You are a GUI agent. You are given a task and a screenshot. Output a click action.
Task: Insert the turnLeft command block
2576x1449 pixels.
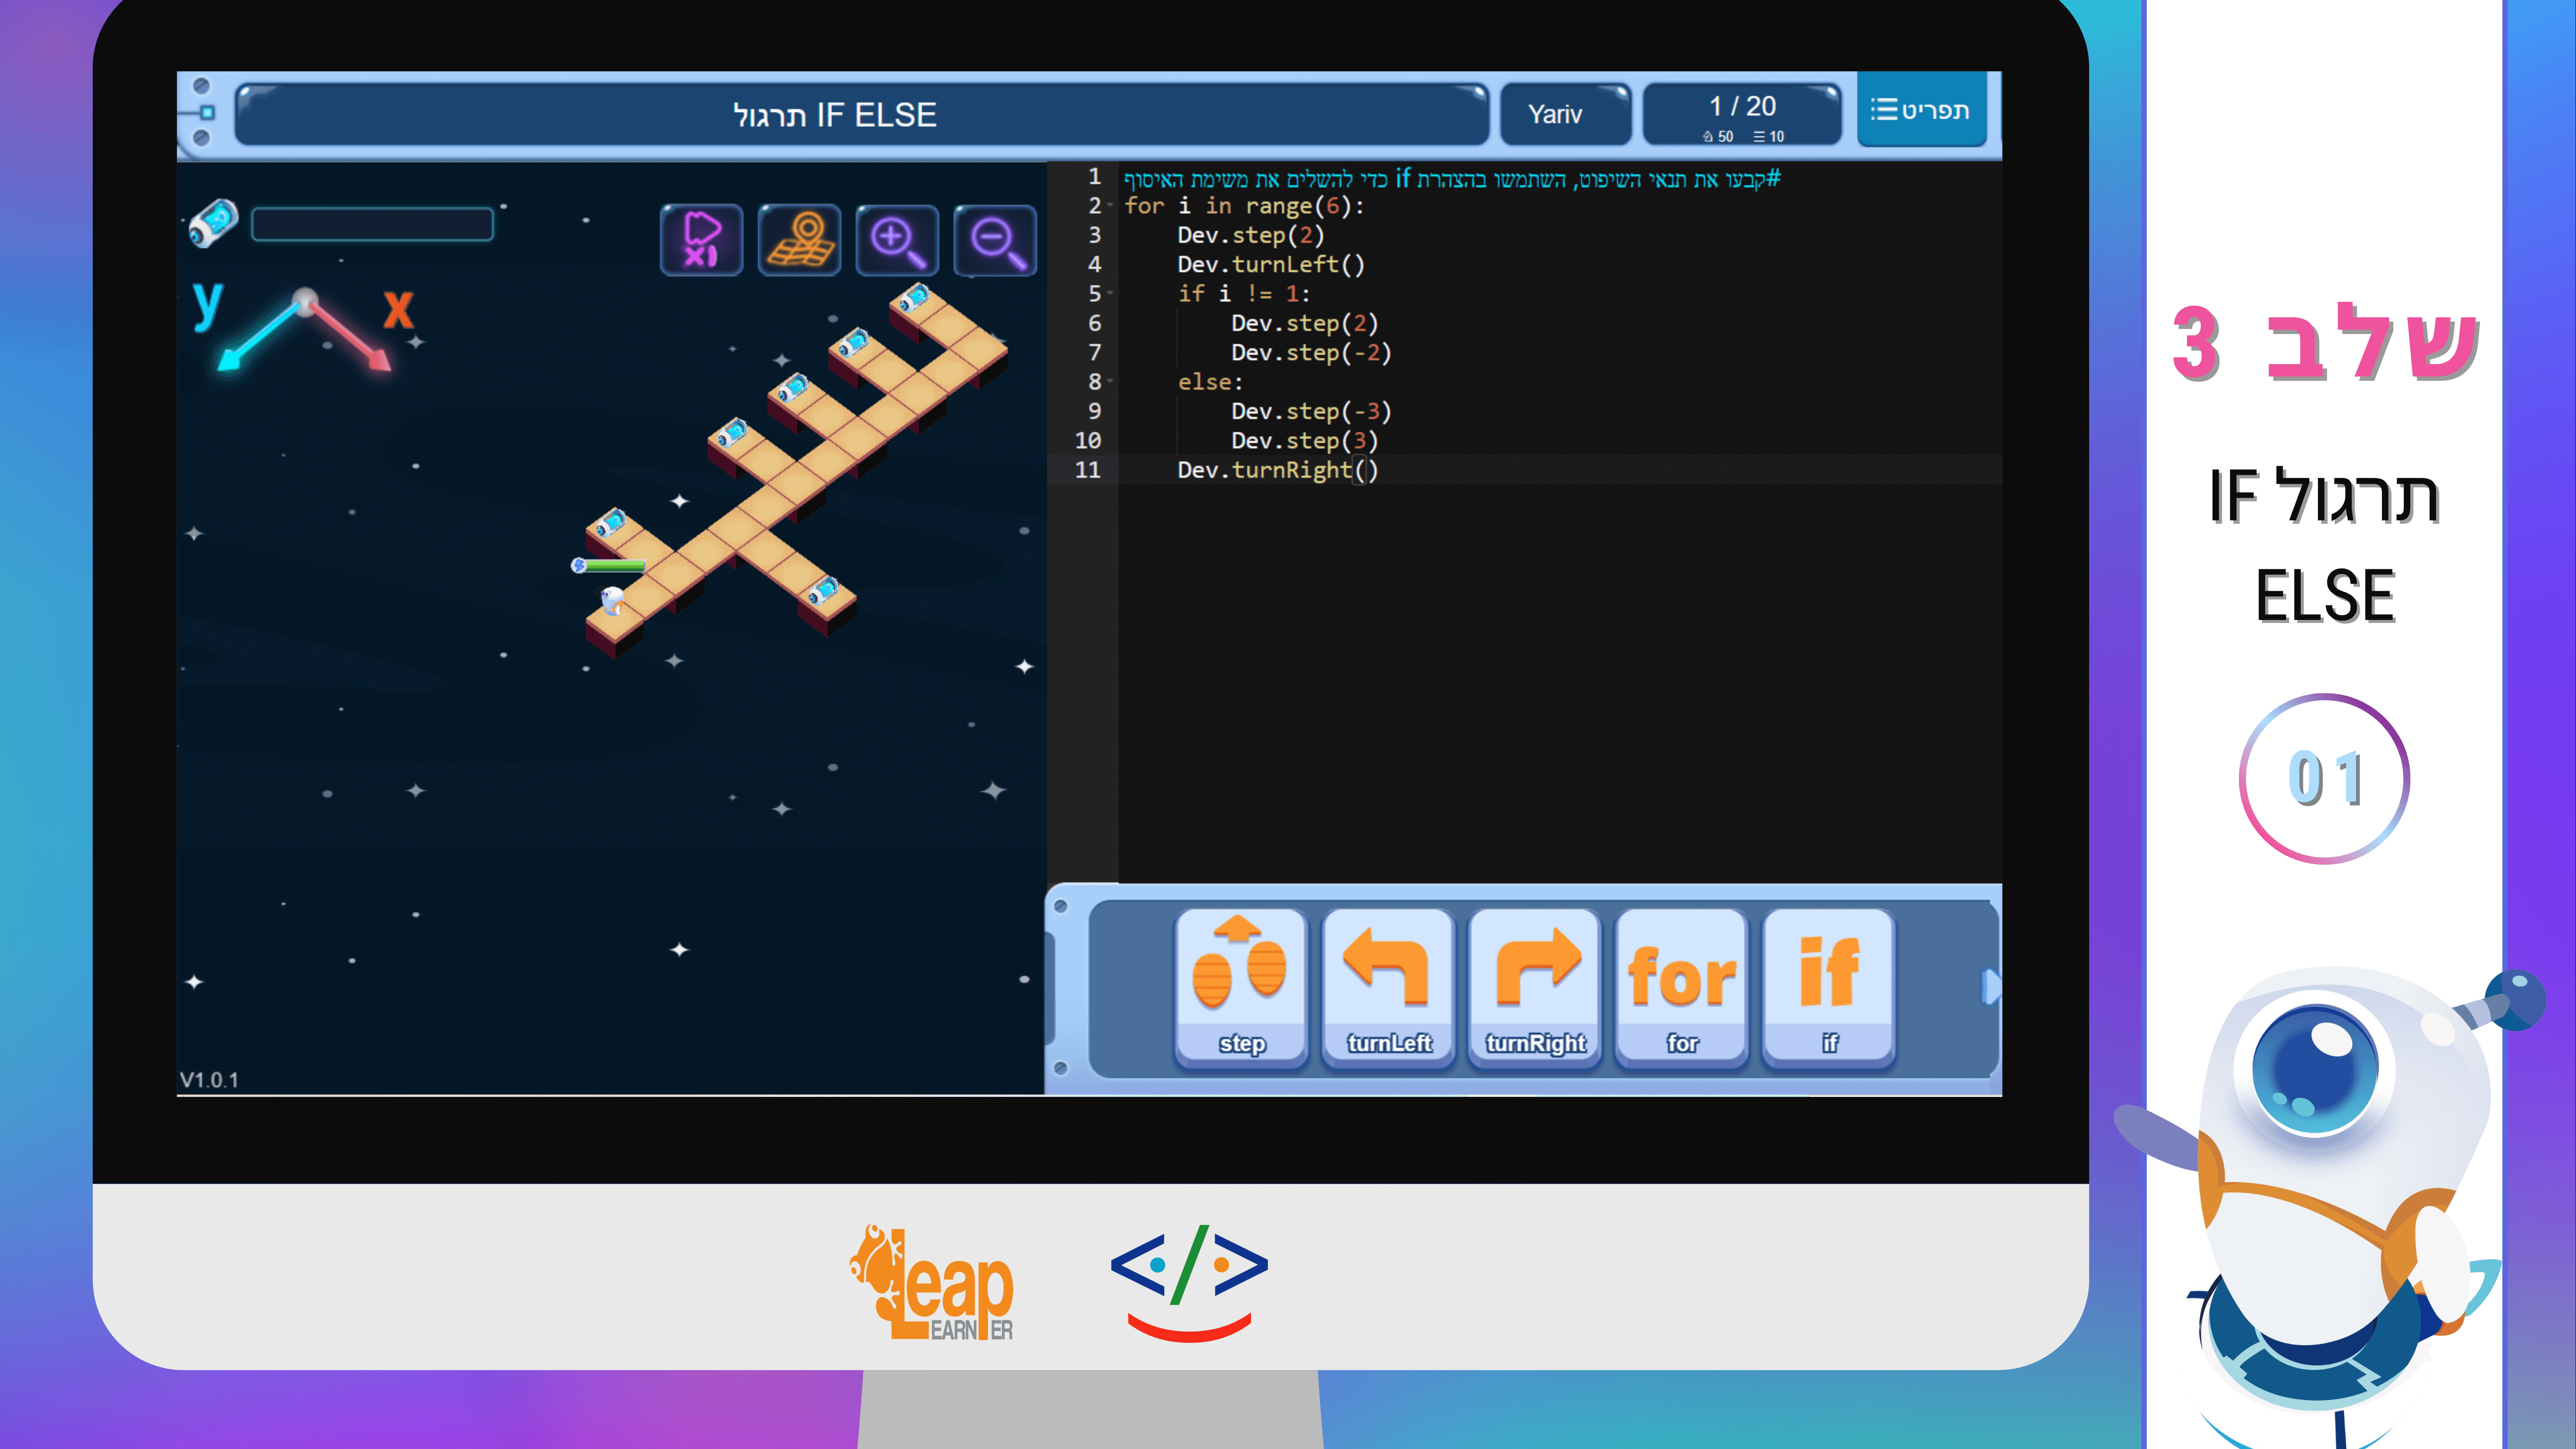[x=1388, y=987]
